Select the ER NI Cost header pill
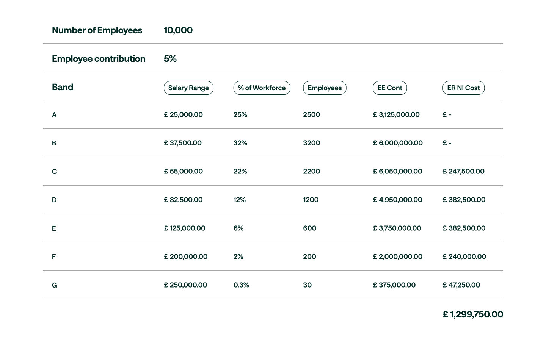This screenshot has height=361, width=546. [x=463, y=88]
